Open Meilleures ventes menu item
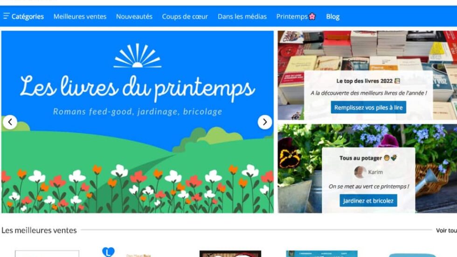This screenshot has width=457, height=257. 80,17
